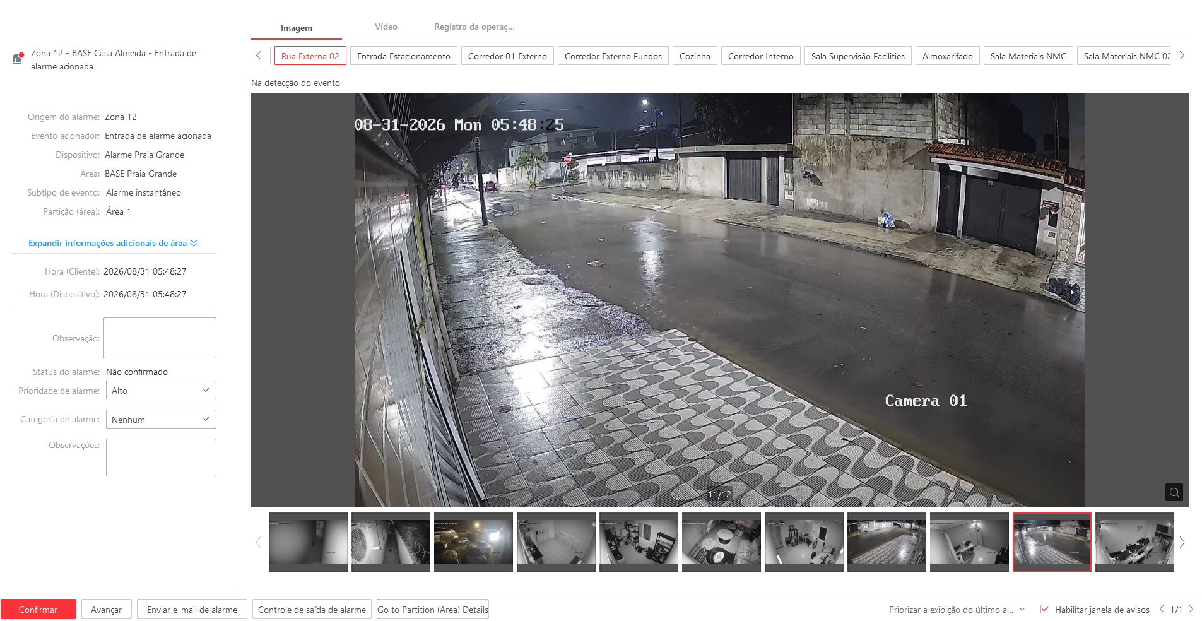The image size is (1202, 621).
Task: Select the third thumbnail with car lights
Action: (473, 542)
